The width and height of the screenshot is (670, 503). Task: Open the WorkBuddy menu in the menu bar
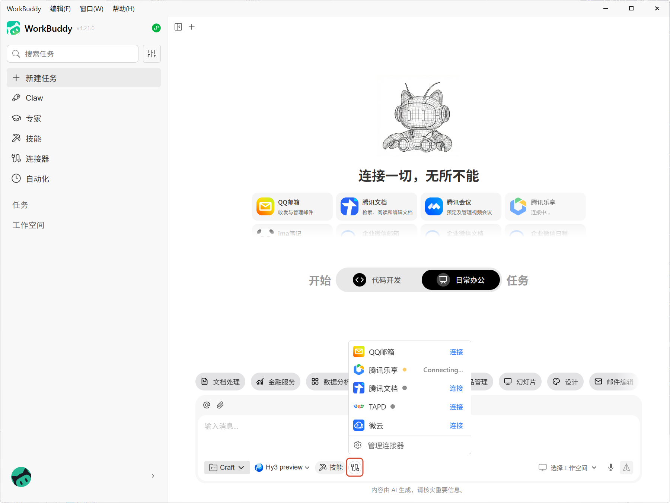24,9
